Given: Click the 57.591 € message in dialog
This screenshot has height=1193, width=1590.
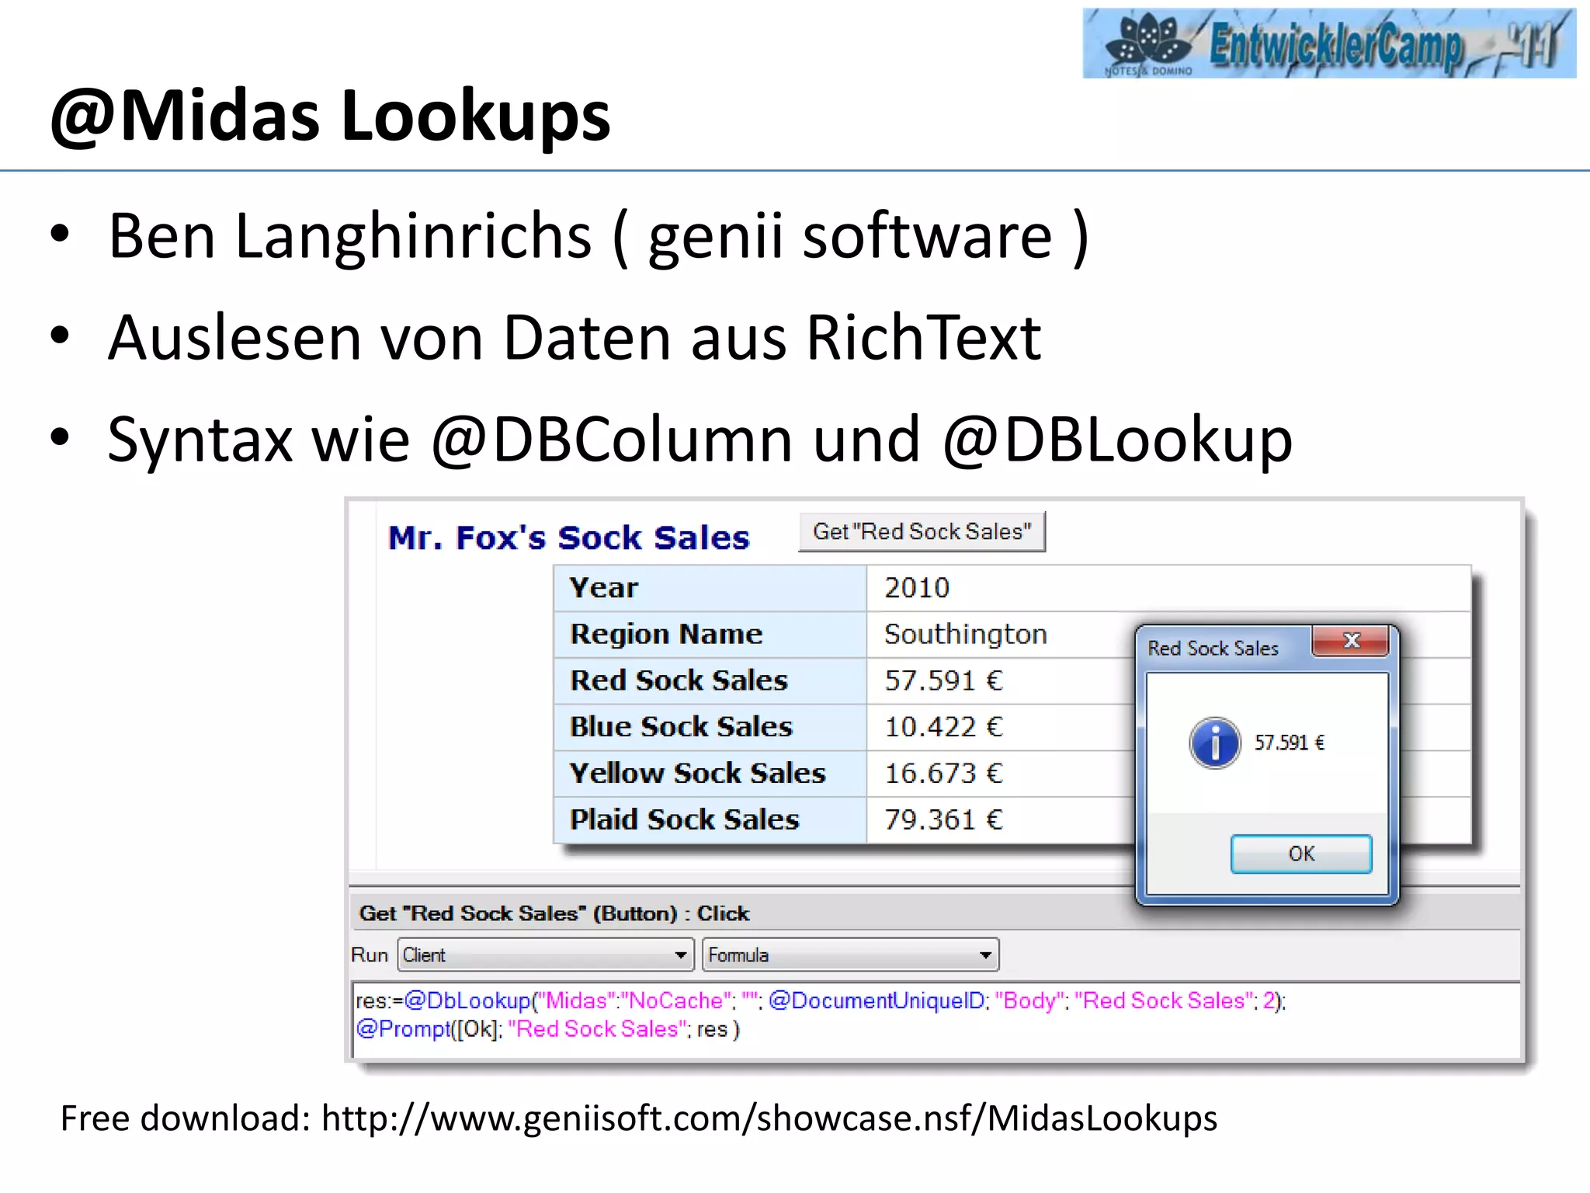Looking at the screenshot, I should click(x=1290, y=743).
